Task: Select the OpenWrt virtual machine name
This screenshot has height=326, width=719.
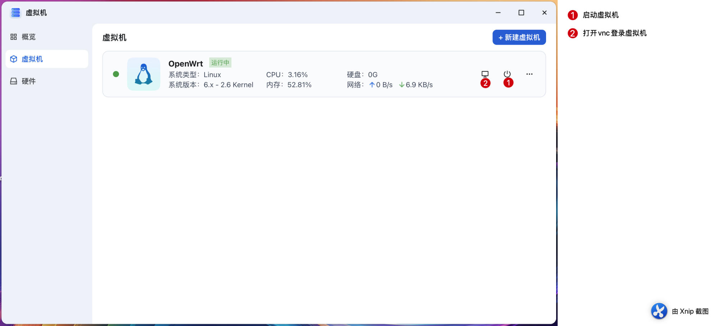Action: coord(186,64)
